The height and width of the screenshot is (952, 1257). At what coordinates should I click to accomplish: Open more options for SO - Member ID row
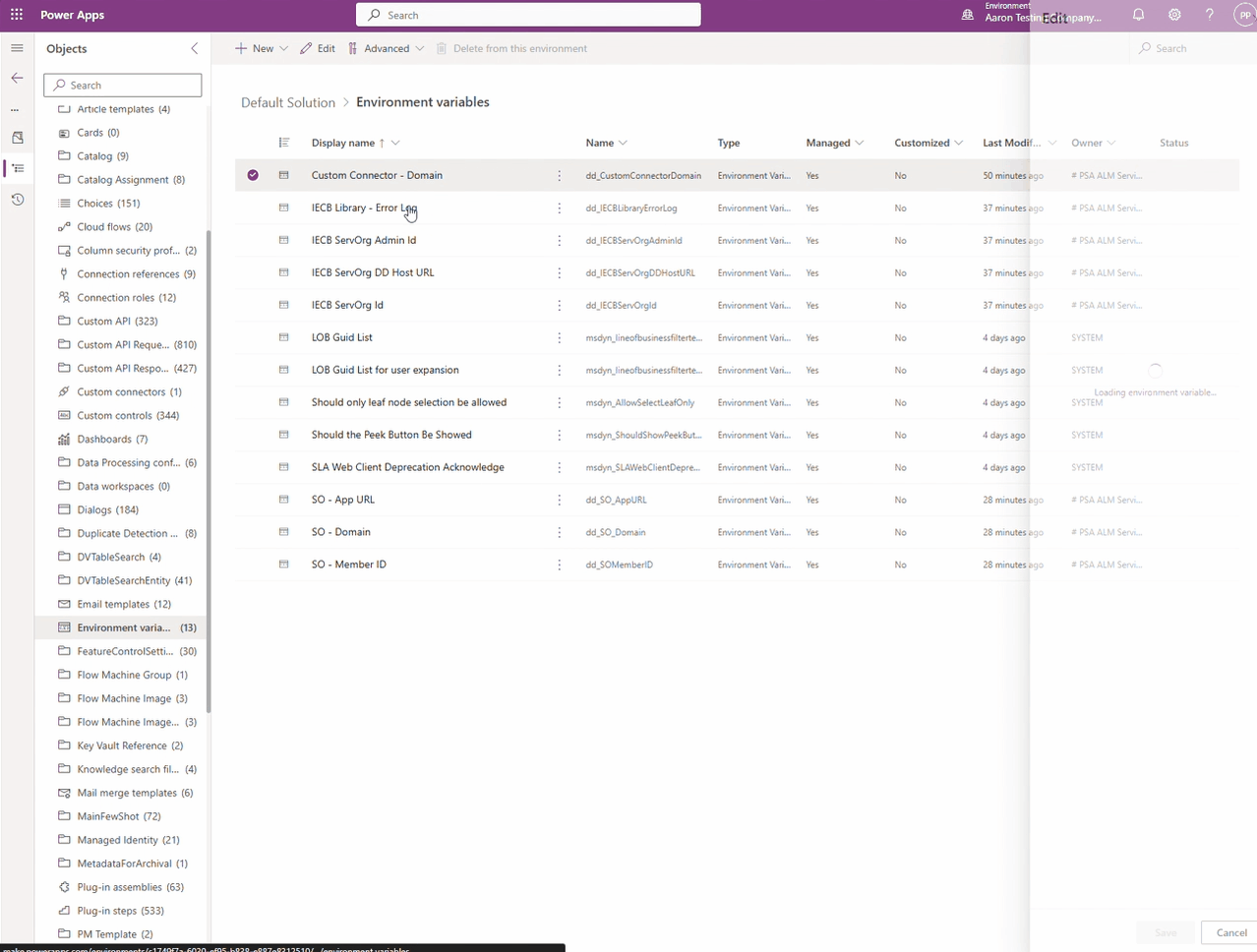(x=560, y=565)
